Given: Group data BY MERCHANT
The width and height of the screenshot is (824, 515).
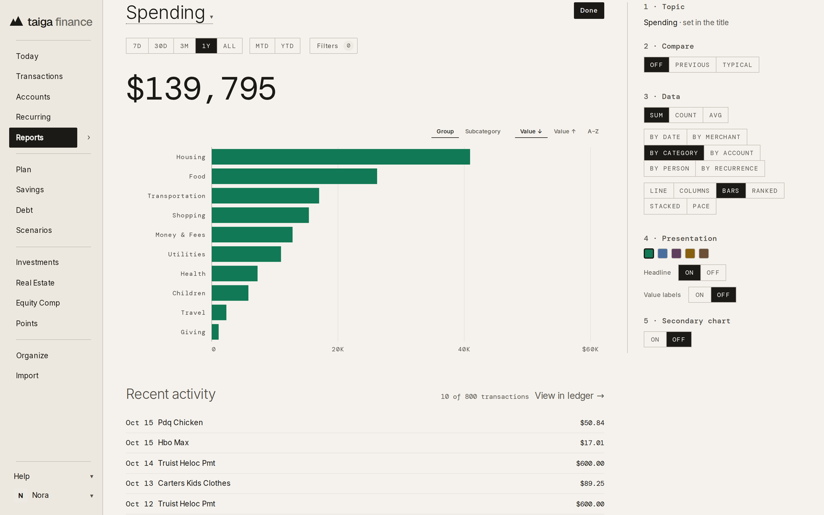Looking at the screenshot, I should [x=716, y=137].
